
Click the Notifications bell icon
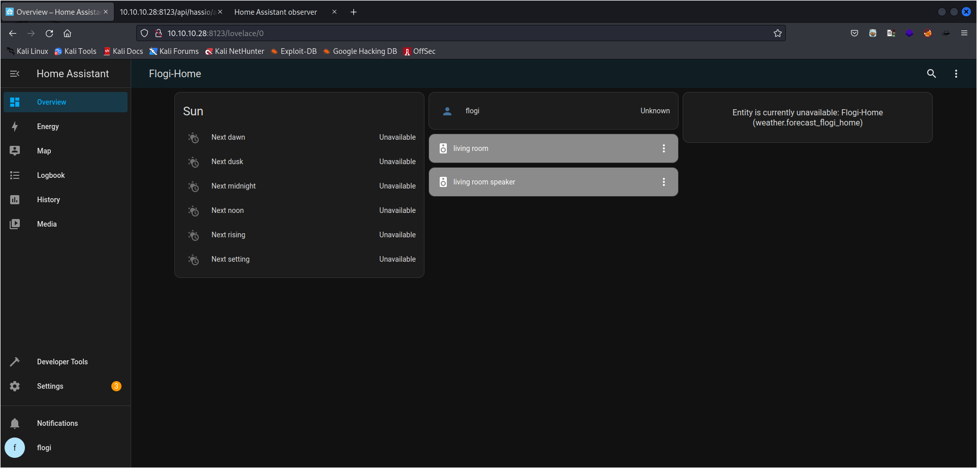(15, 423)
